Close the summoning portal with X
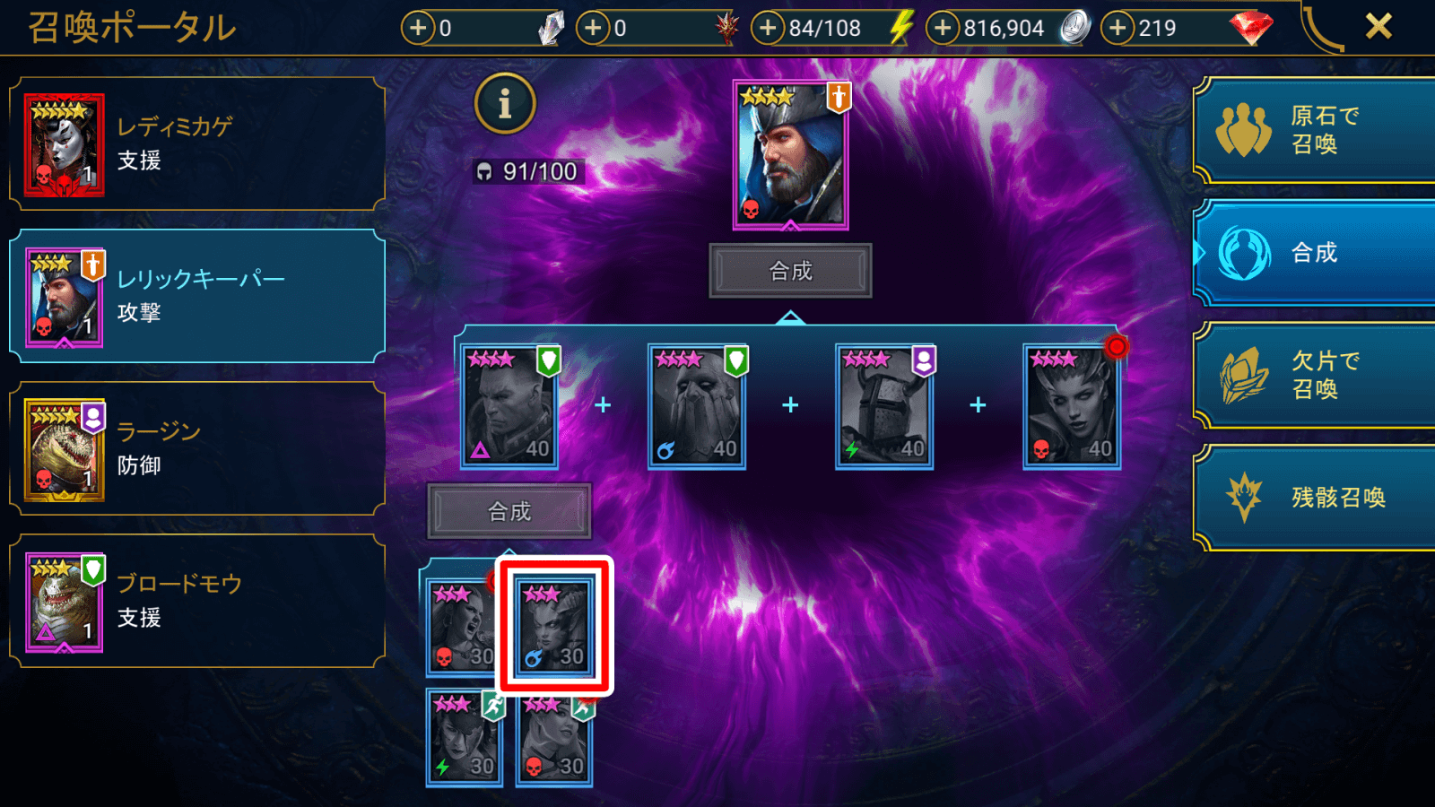The width and height of the screenshot is (1435, 807). (1378, 27)
